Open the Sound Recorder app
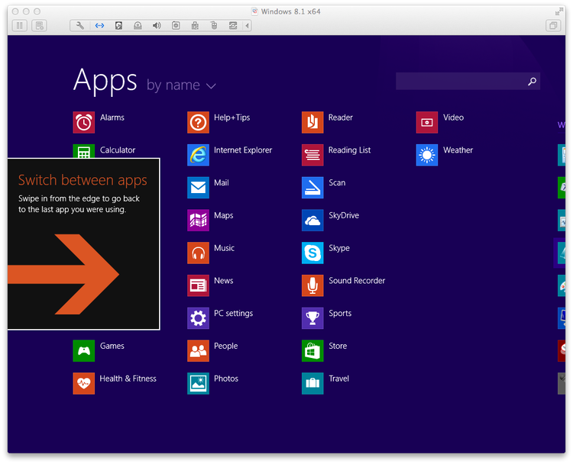 [312, 285]
